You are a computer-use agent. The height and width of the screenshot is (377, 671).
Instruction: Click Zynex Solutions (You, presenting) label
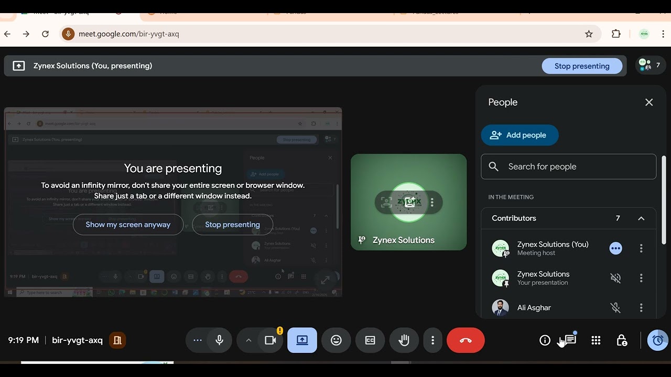point(93,66)
